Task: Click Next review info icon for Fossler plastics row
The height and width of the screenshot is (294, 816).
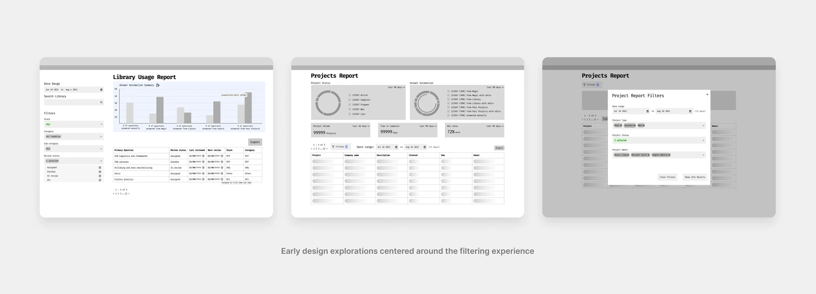Action: coord(222,179)
